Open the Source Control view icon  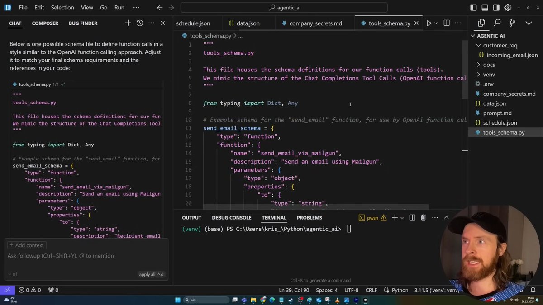(512, 23)
